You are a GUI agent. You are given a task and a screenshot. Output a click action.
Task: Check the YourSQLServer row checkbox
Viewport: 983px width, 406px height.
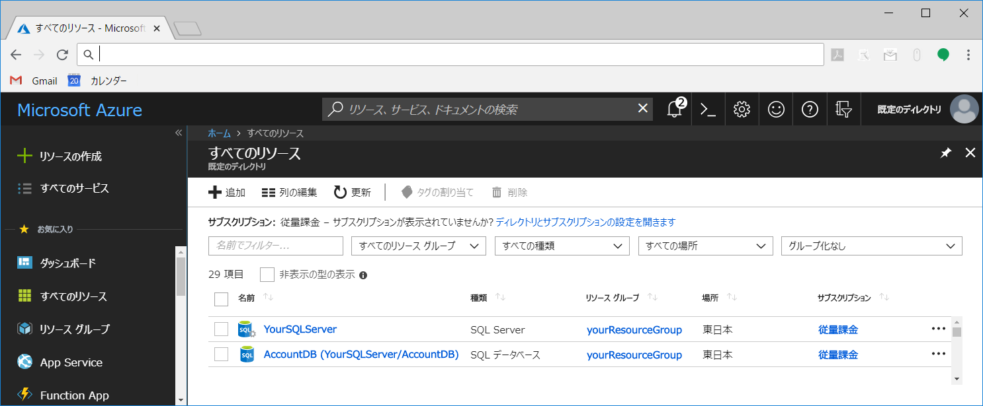221,329
